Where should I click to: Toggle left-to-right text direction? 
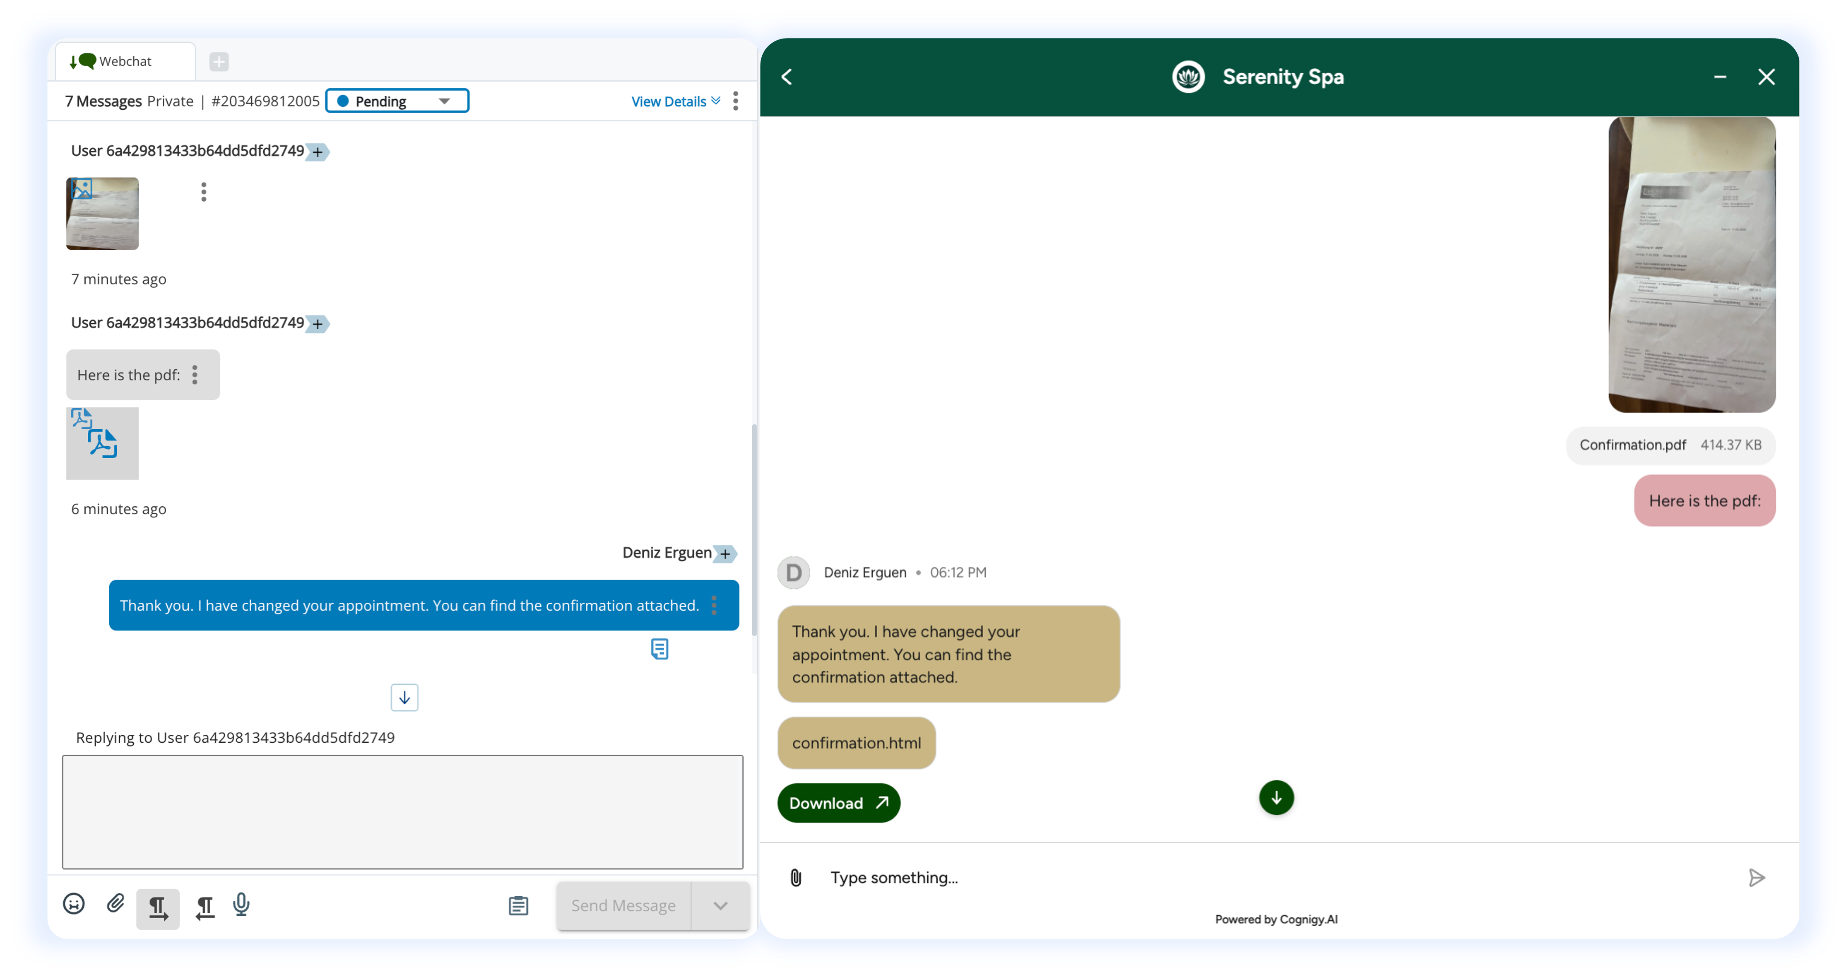click(x=158, y=907)
